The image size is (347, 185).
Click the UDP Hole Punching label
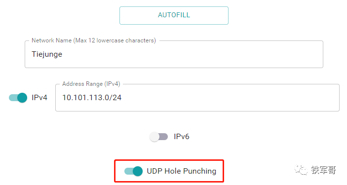pos(182,171)
